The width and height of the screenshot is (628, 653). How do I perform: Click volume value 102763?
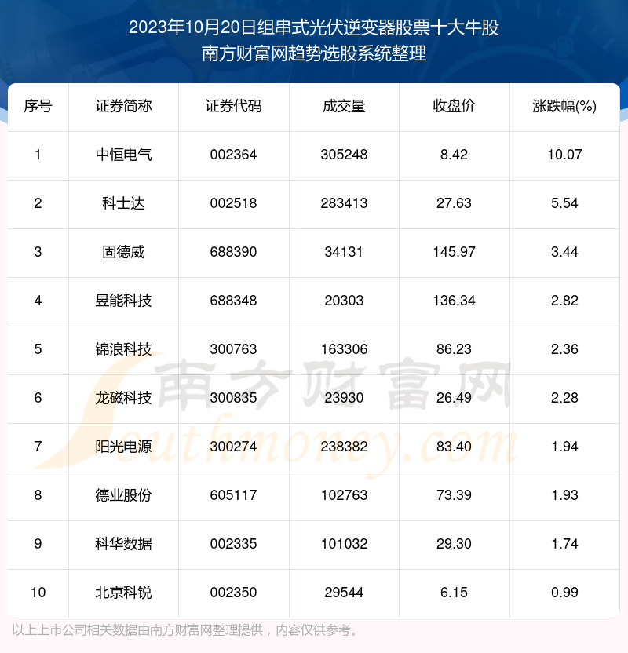point(344,495)
